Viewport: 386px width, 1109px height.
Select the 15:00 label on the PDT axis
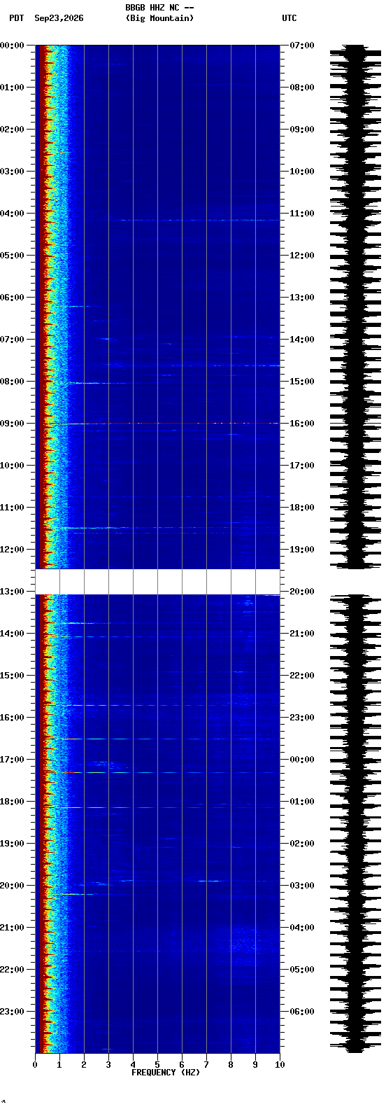click(x=13, y=676)
